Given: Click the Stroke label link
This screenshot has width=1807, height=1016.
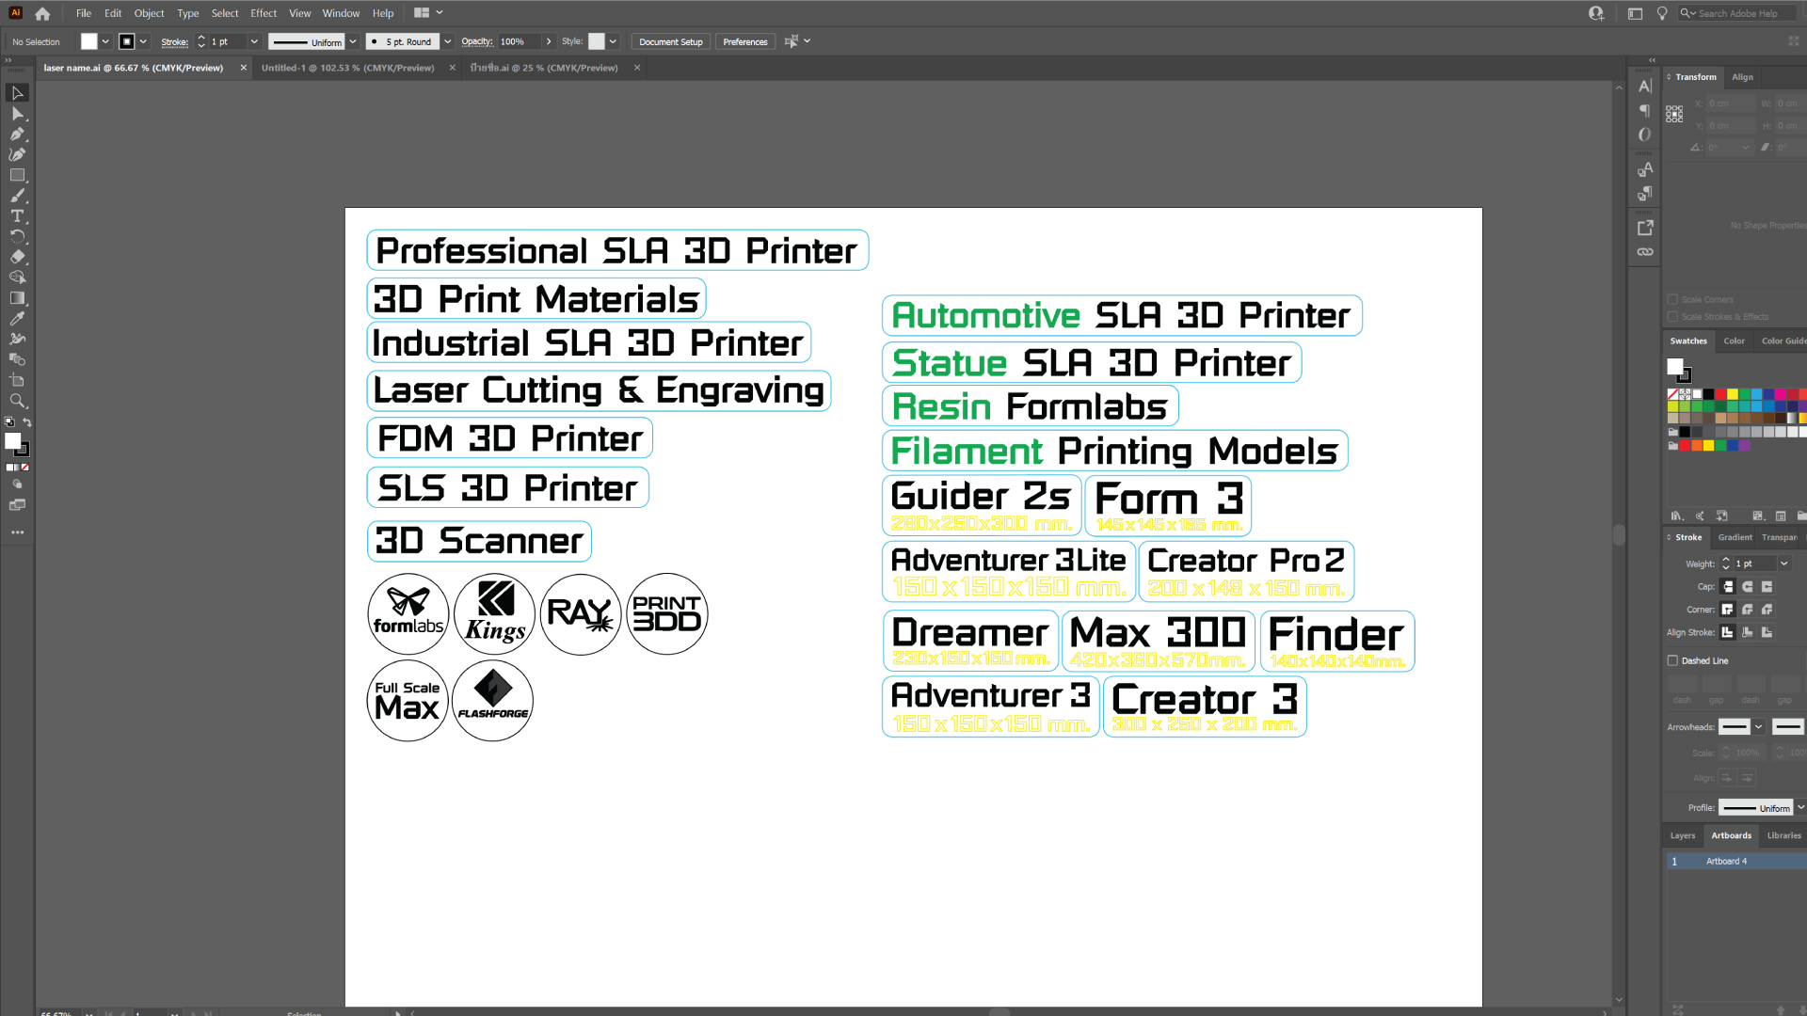Looking at the screenshot, I should tap(175, 41).
